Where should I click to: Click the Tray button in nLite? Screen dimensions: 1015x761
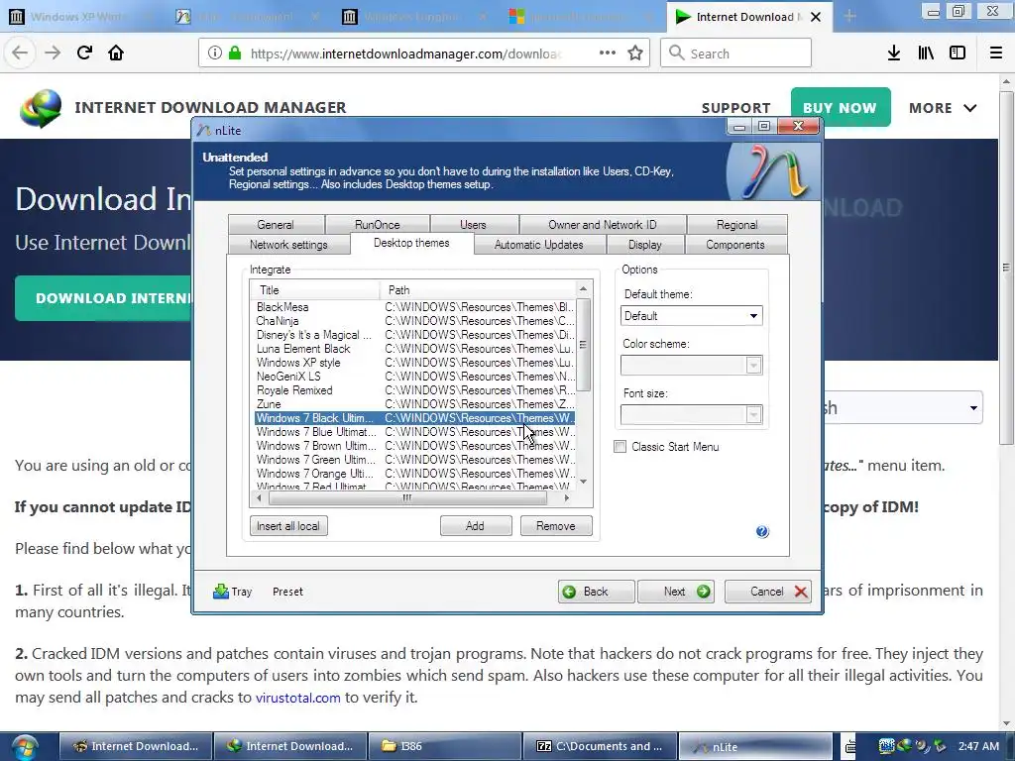click(232, 592)
